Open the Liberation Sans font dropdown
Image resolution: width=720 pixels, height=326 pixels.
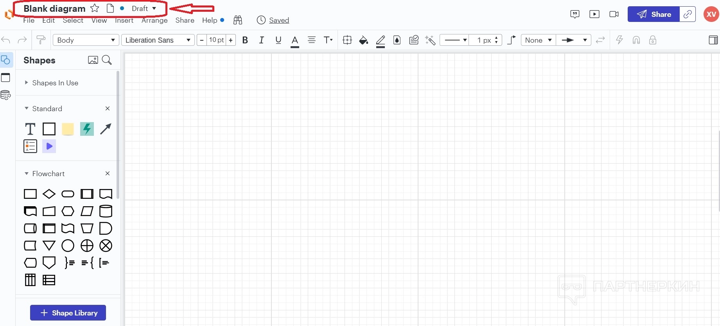point(158,40)
